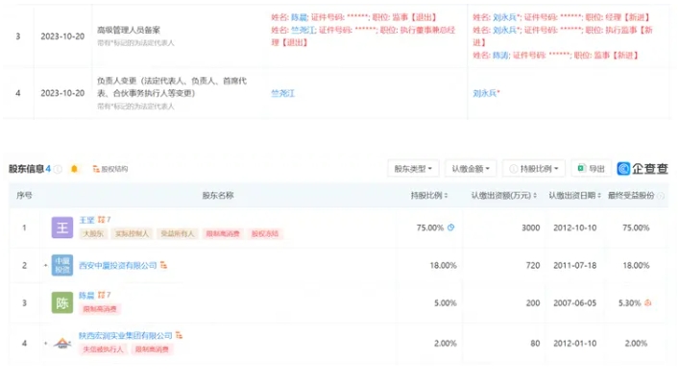The width and height of the screenshot is (679, 383).
Task: Click the 股东名称 column header
Action: click(218, 196)
